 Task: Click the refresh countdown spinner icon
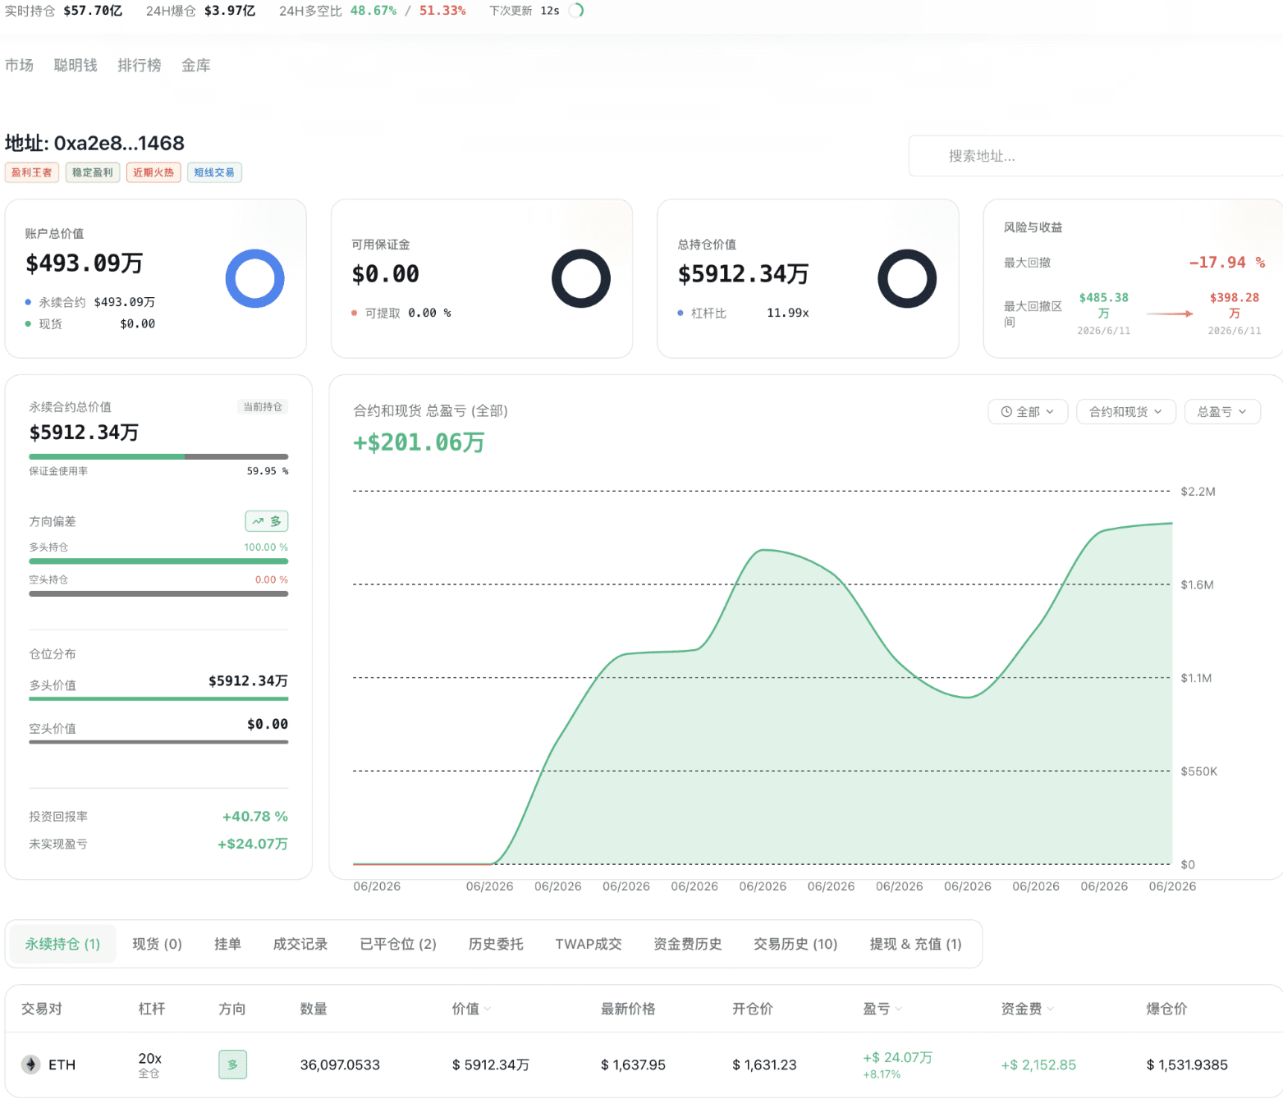[x=576, y=11]
